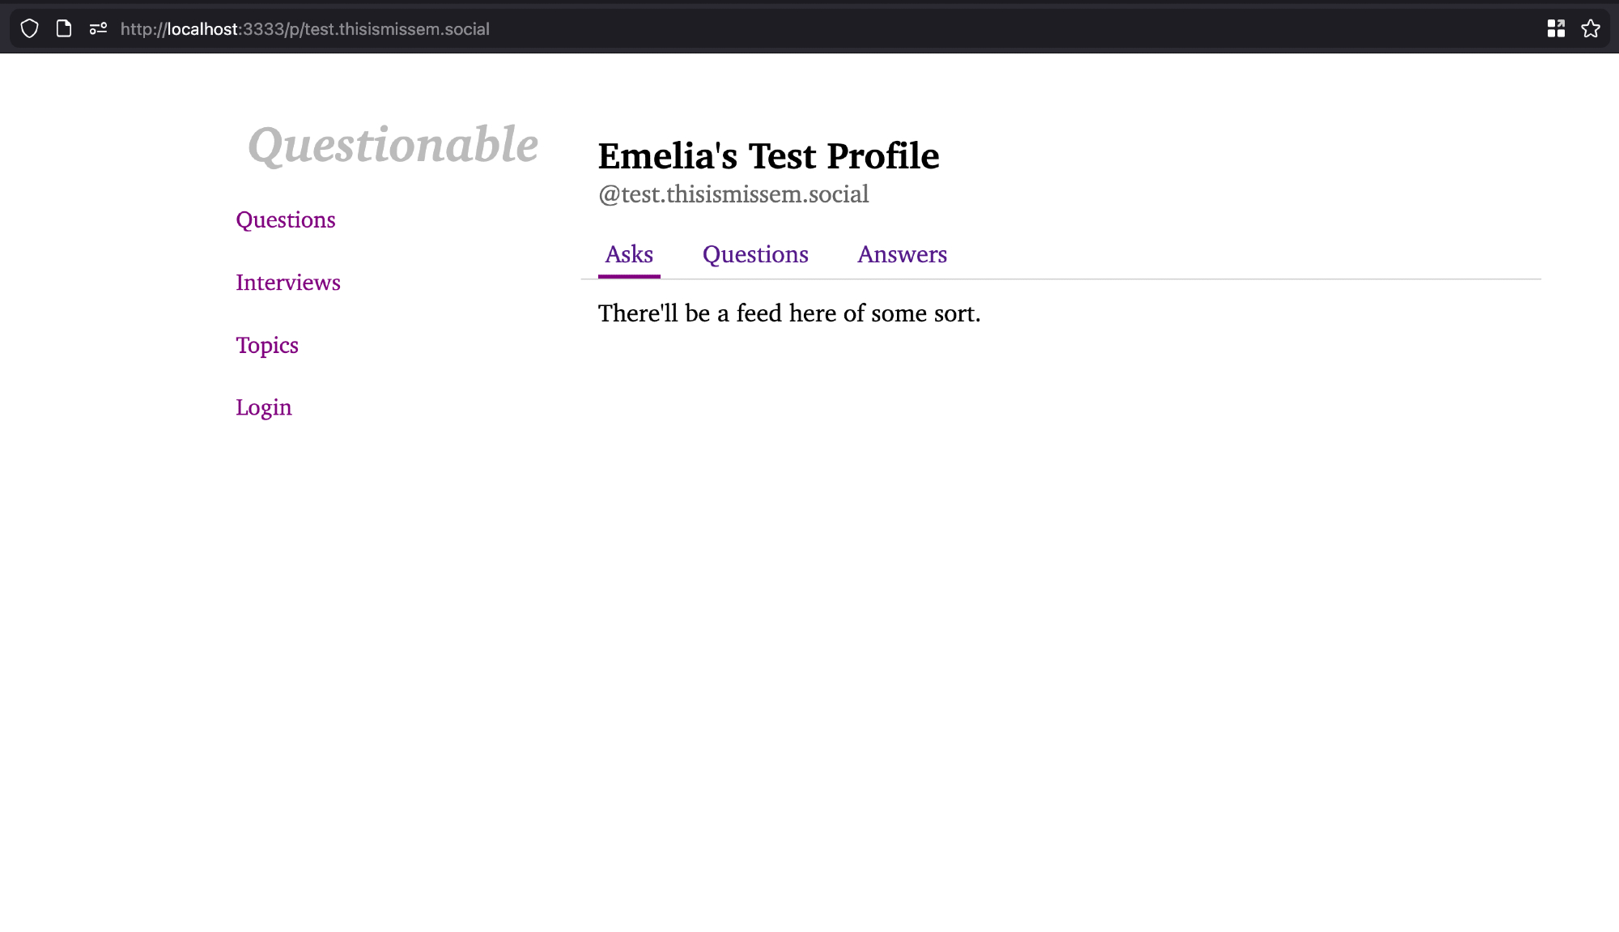1619x932 pixels.
Task: Click the tracking protection shield icon
Action: [x=30, y=29]
